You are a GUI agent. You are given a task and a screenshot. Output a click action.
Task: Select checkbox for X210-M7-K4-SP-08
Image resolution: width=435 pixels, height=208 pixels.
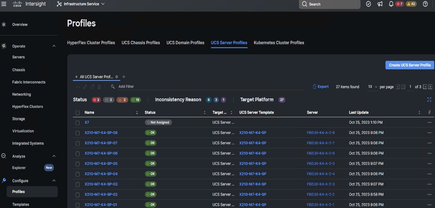click(78, 133)
